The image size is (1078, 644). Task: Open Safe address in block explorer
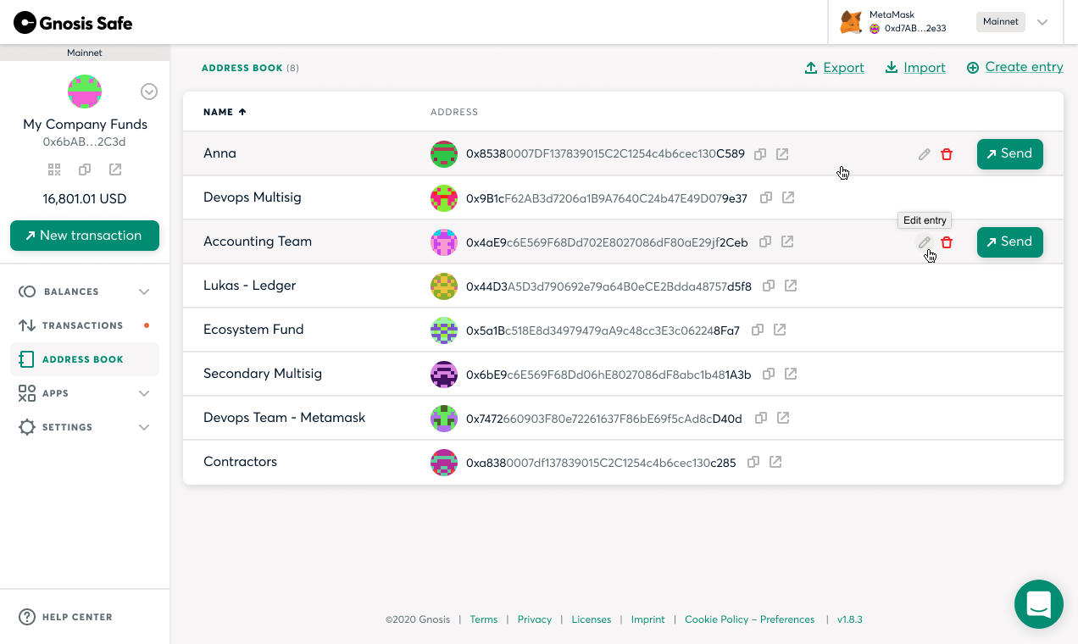[115, 169]
